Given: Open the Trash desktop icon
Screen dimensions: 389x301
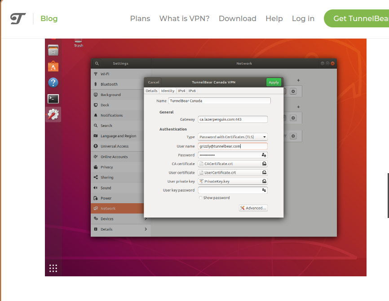Looking at the screenshot, I should pyautogui.click(x=79, y=43).
